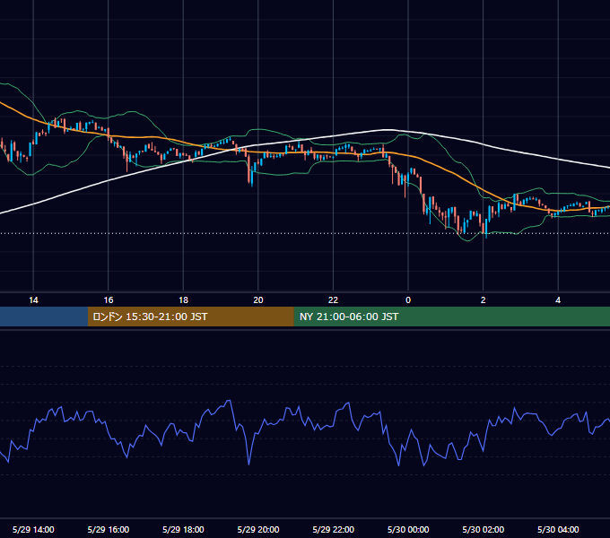Click the London 15:30-21:00 JST session band

point(190,317)
